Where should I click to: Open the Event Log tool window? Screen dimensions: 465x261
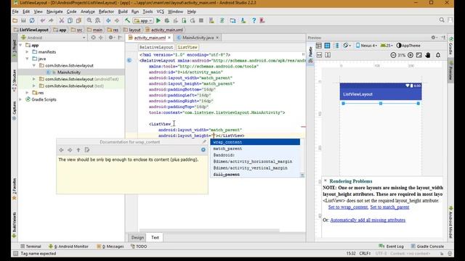(392, 246)
